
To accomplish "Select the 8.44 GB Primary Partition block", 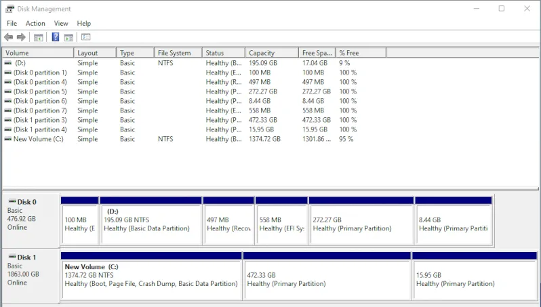I will (x=454, y=221).
